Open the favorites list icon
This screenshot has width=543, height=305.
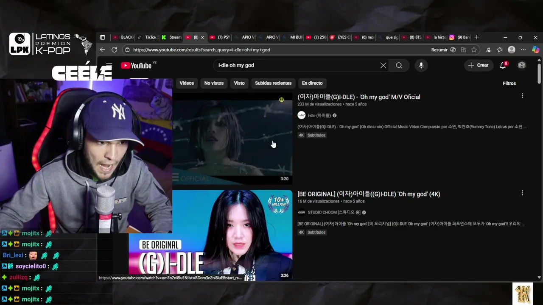point(500,50)
